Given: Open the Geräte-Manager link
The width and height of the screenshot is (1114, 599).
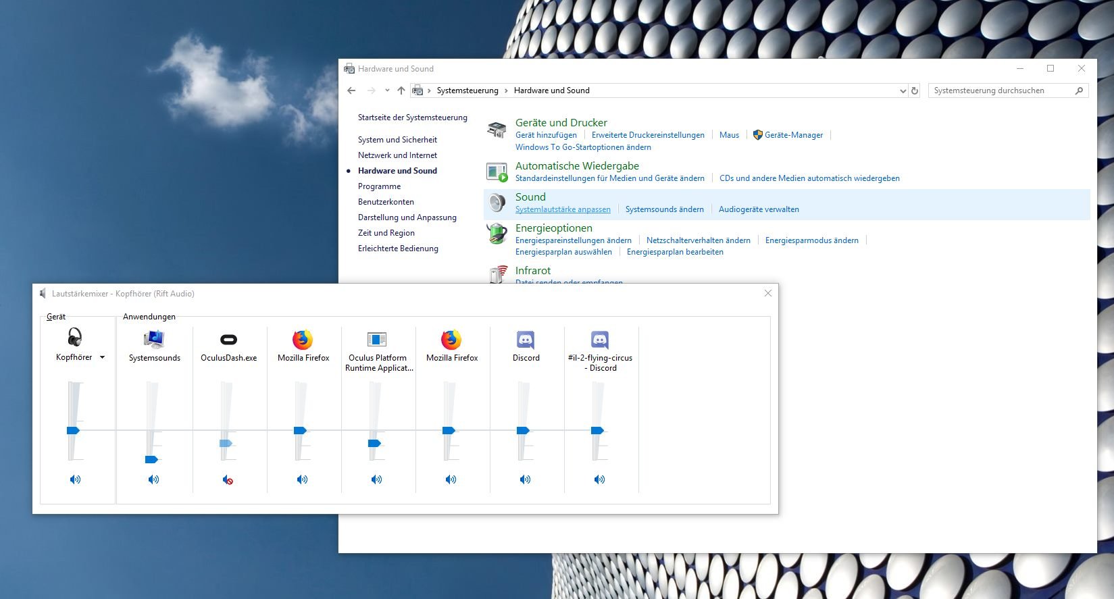Looking at the screenshot, I should [793, 135].
